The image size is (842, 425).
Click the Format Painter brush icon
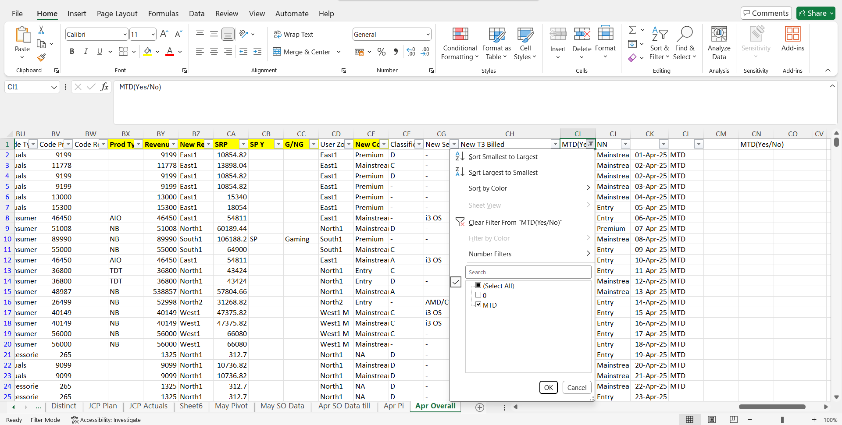[x=41, y=57]
